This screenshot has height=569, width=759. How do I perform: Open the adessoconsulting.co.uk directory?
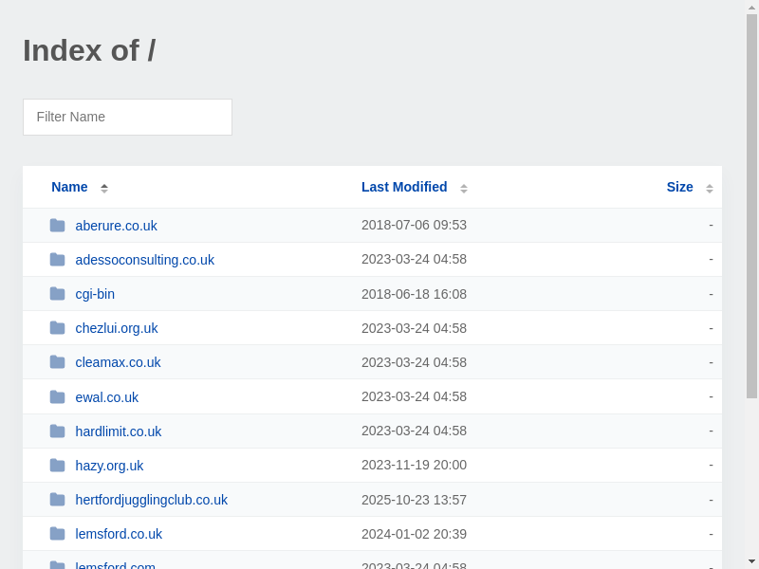pyautogui.click(x=144, y=260)
